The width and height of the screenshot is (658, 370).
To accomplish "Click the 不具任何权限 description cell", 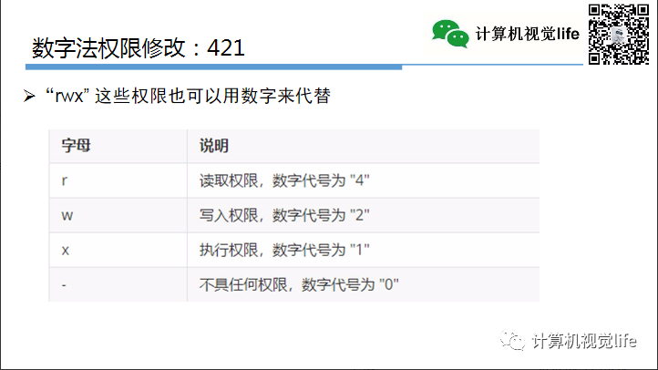I will (299, 284).
